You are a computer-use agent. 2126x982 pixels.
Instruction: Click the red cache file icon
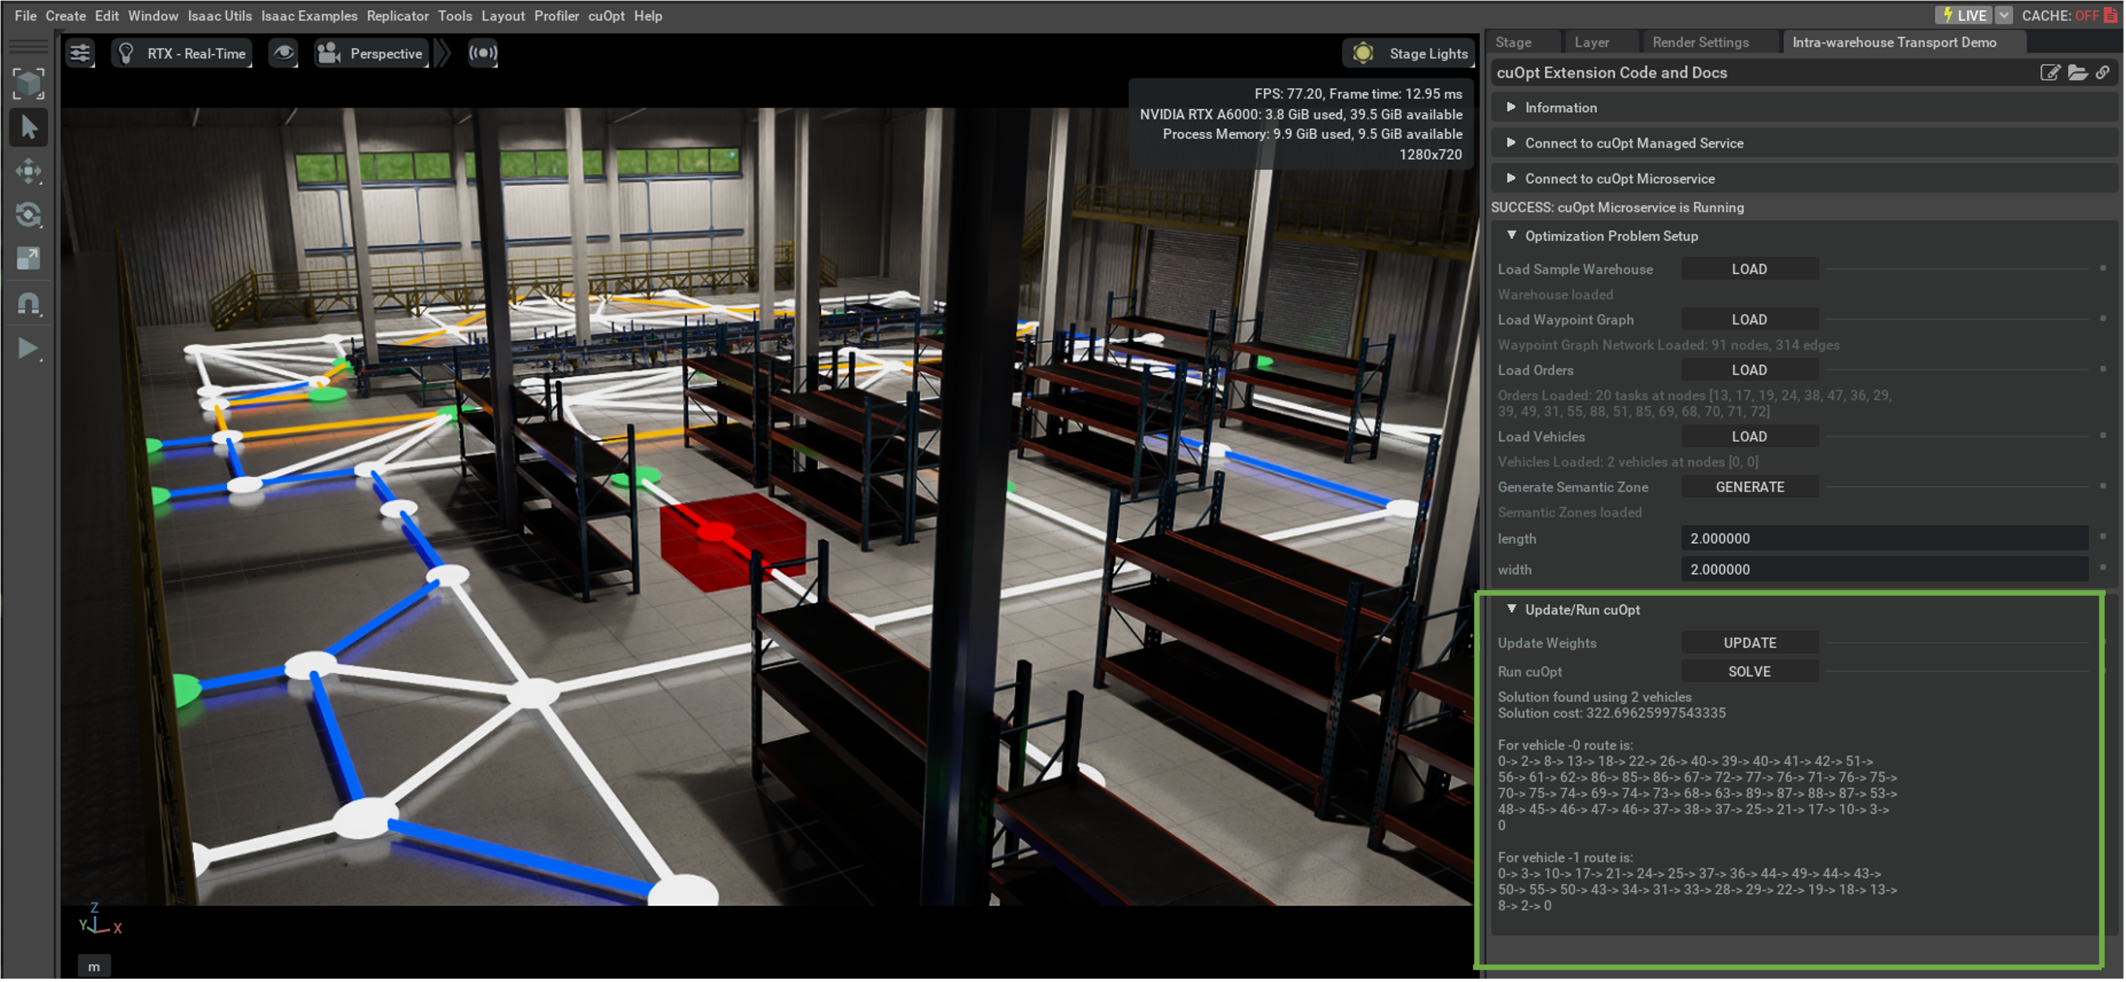pos(2110,16)
